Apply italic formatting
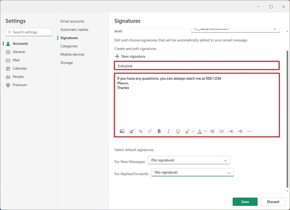The height and width of the screenshot is (210, 290). pyautogui.click(x=168, y=131)
